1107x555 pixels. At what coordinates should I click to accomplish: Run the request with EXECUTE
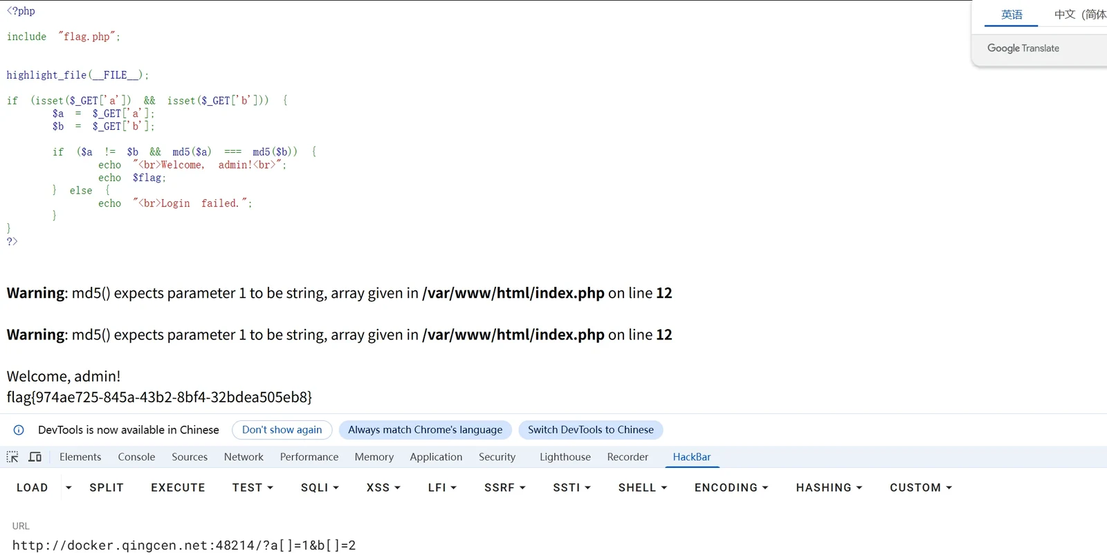coord(178,488)
